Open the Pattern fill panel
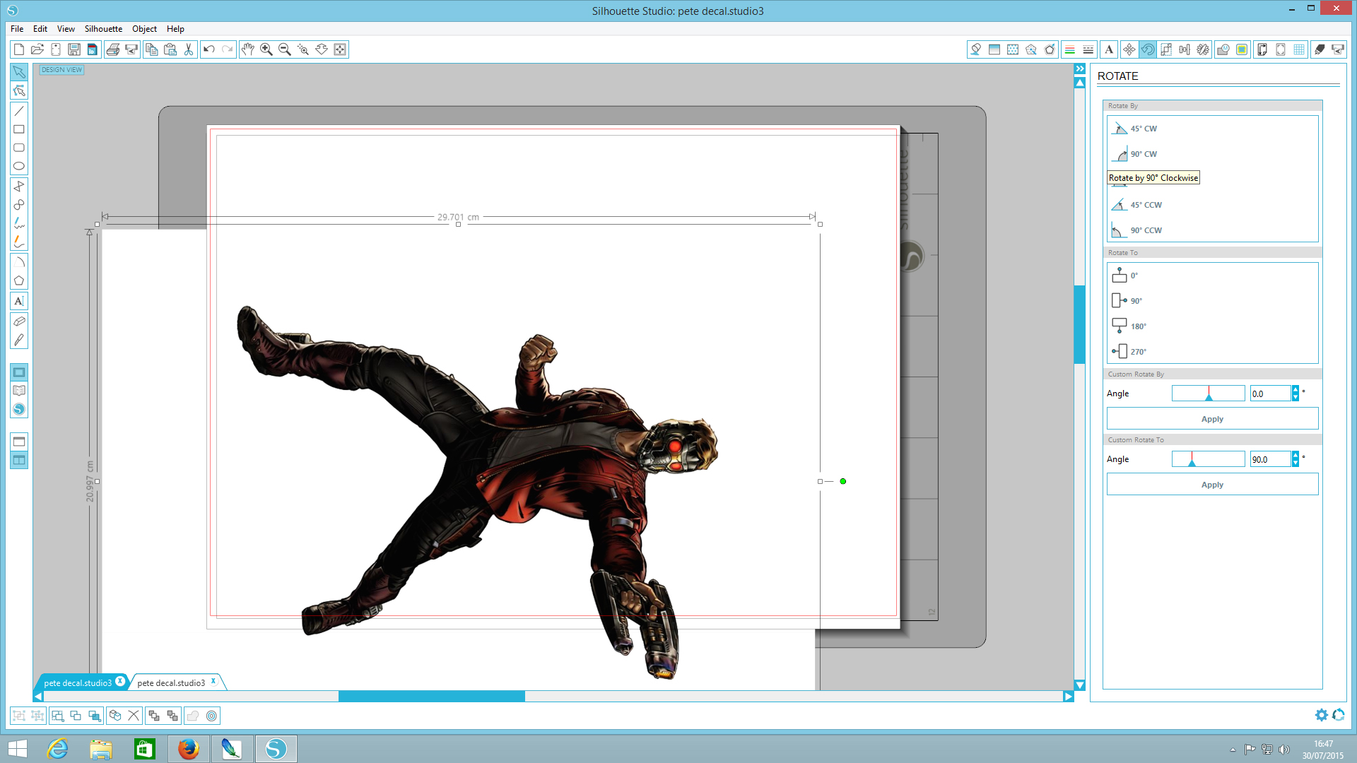The image size is (1357, 763). pos(1013,49)
